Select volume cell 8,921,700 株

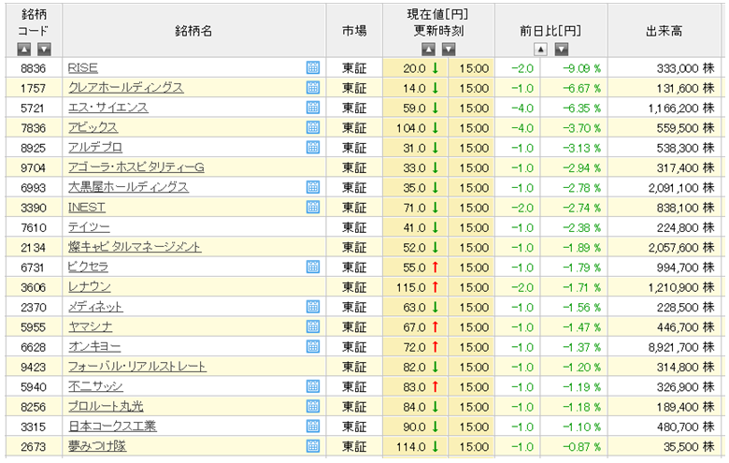coord(665,347)
